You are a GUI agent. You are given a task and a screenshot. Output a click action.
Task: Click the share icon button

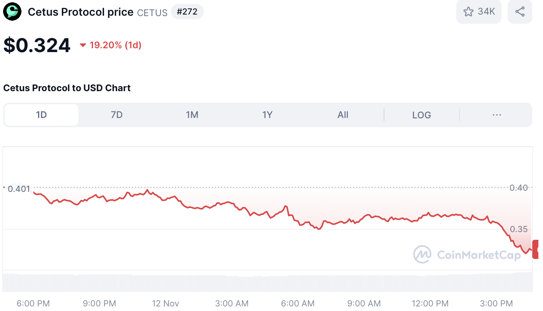[520, 12]
